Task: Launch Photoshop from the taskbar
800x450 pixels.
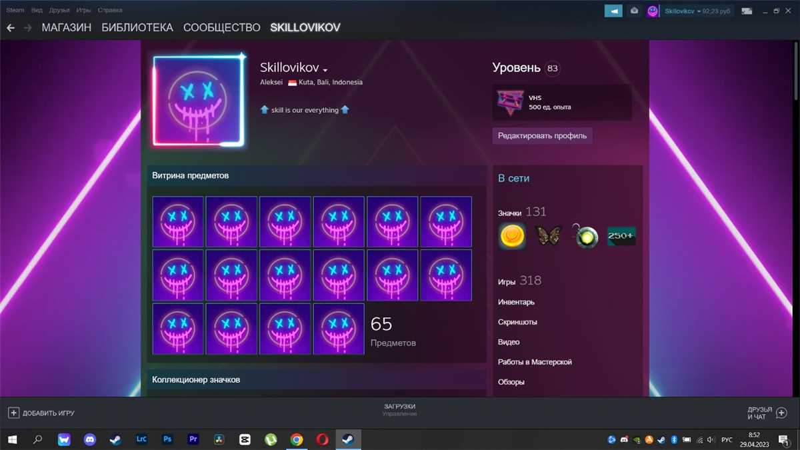Action: 167,439
